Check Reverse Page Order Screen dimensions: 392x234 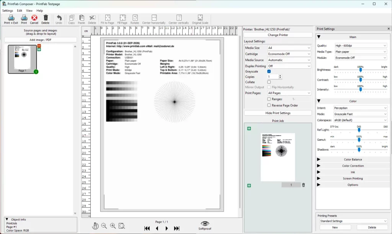tap(269, 106)
